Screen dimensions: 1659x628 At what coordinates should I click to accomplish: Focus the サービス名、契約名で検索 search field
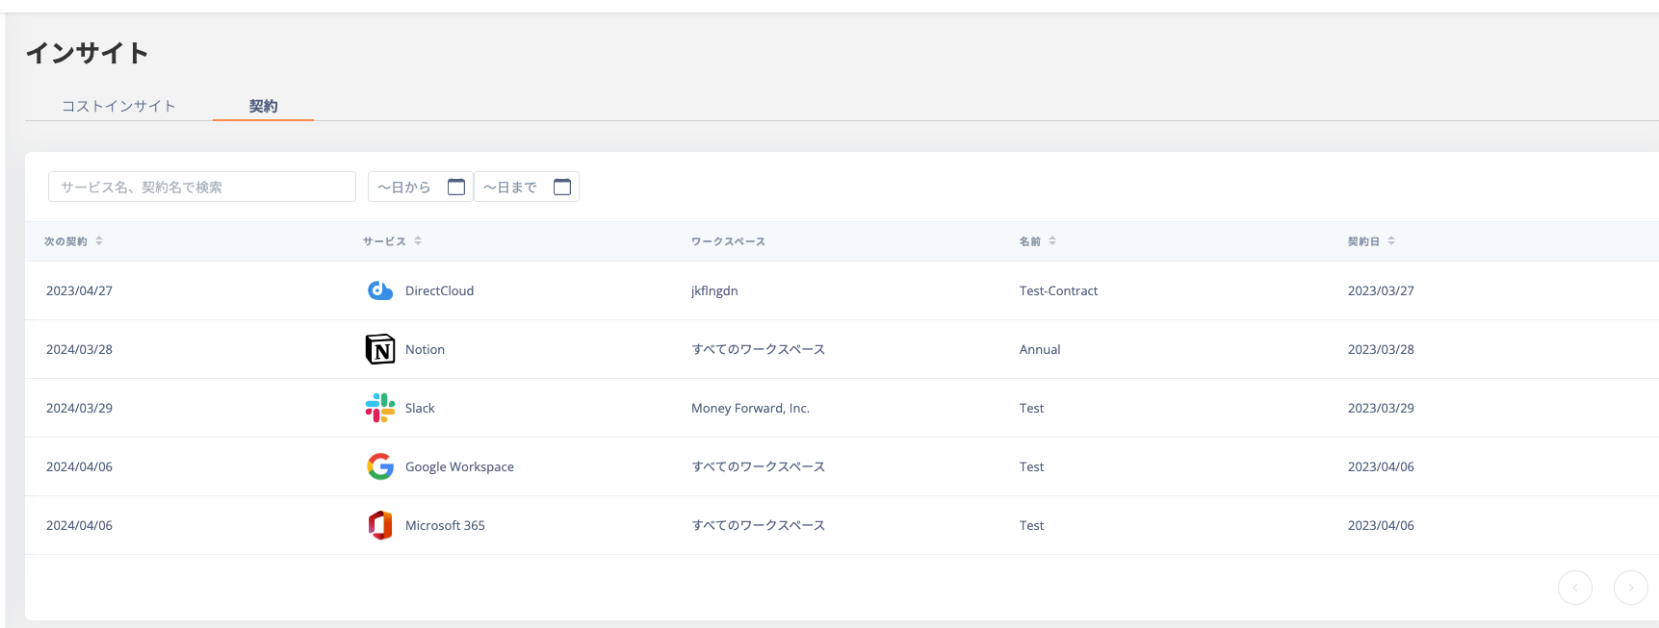tap(202, 187)
